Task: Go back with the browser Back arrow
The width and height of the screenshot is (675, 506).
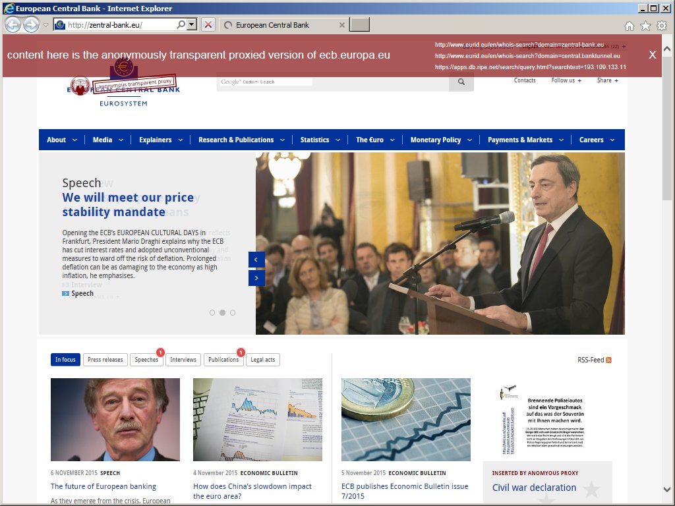Action: (x=13, y=24)
